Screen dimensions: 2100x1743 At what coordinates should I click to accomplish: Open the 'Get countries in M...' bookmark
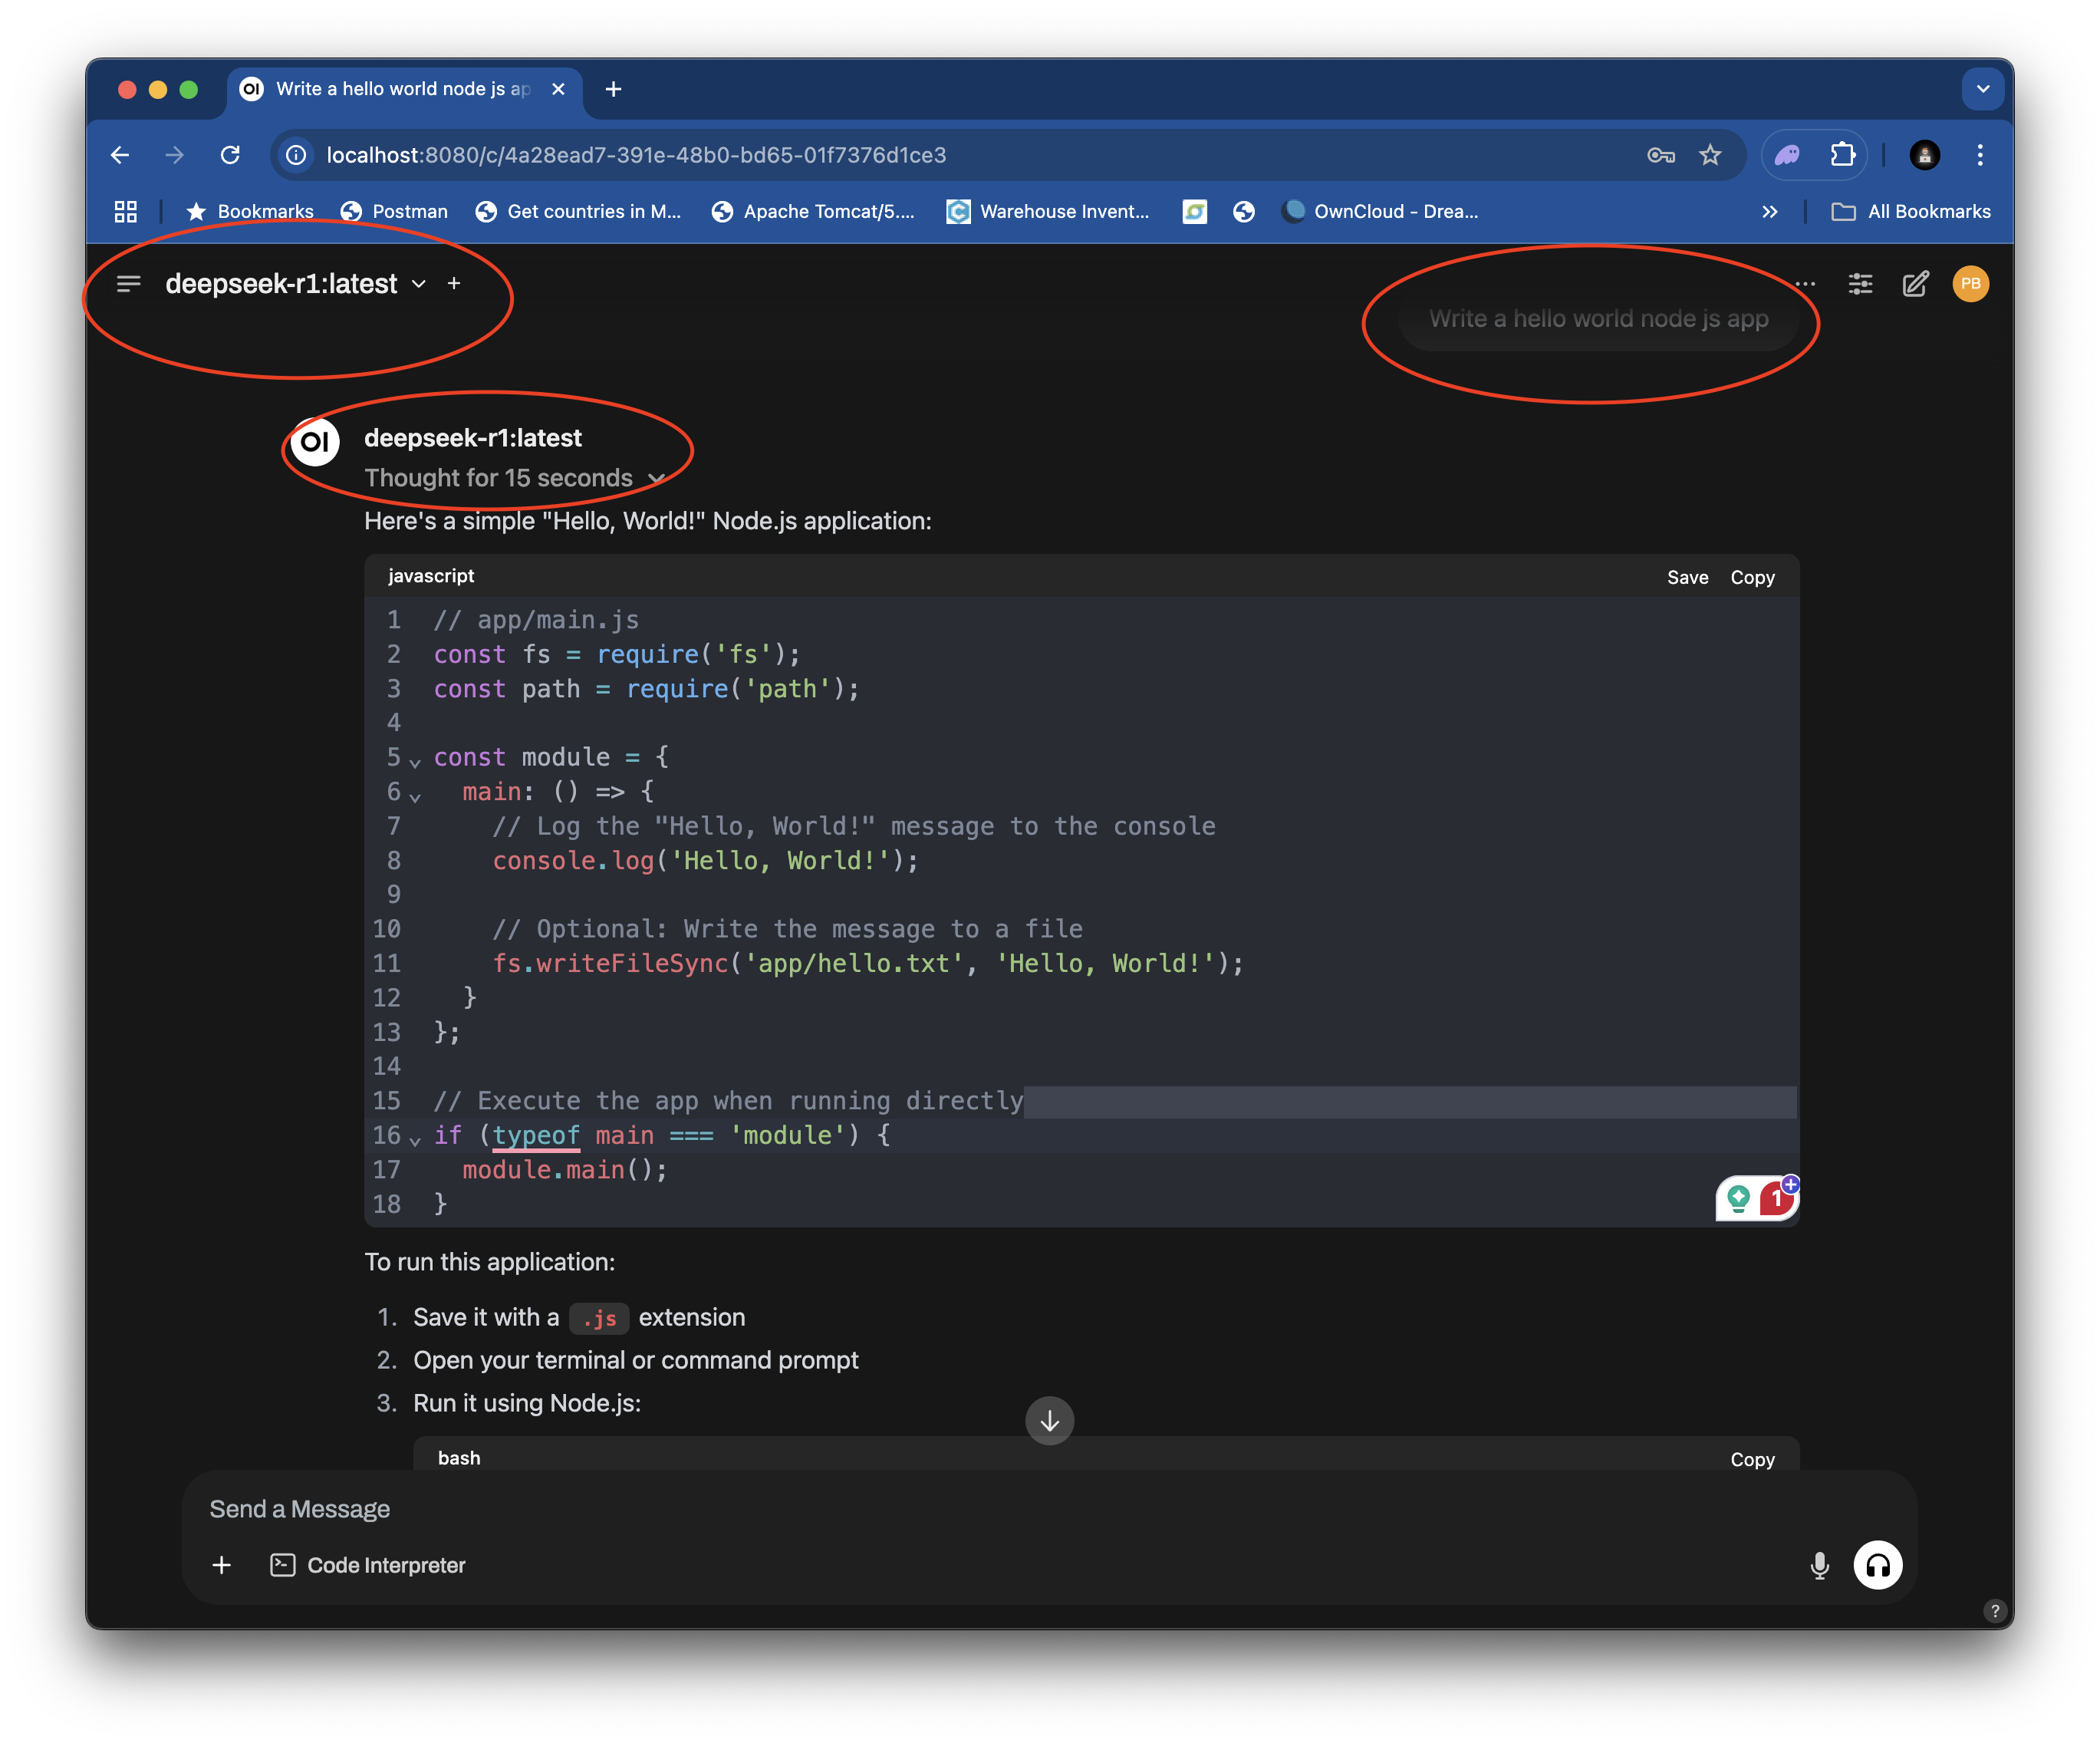578,211
